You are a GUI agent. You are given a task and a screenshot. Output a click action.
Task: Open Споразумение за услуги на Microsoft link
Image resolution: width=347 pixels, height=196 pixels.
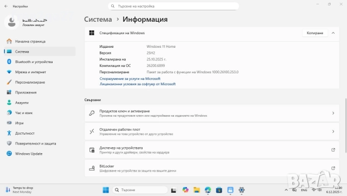130,79
